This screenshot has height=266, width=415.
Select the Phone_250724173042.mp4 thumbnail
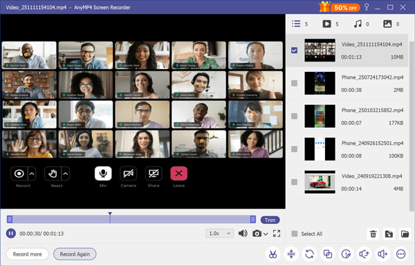click(x=320, y=84)
